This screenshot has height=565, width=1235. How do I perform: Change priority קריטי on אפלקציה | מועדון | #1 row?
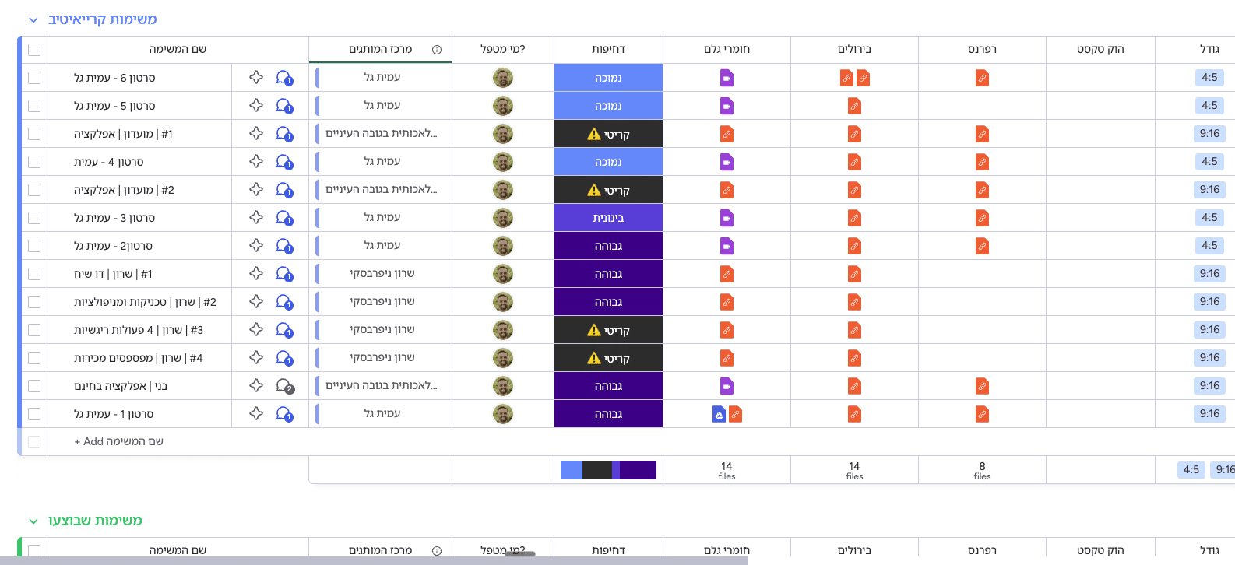click(608, 134)
